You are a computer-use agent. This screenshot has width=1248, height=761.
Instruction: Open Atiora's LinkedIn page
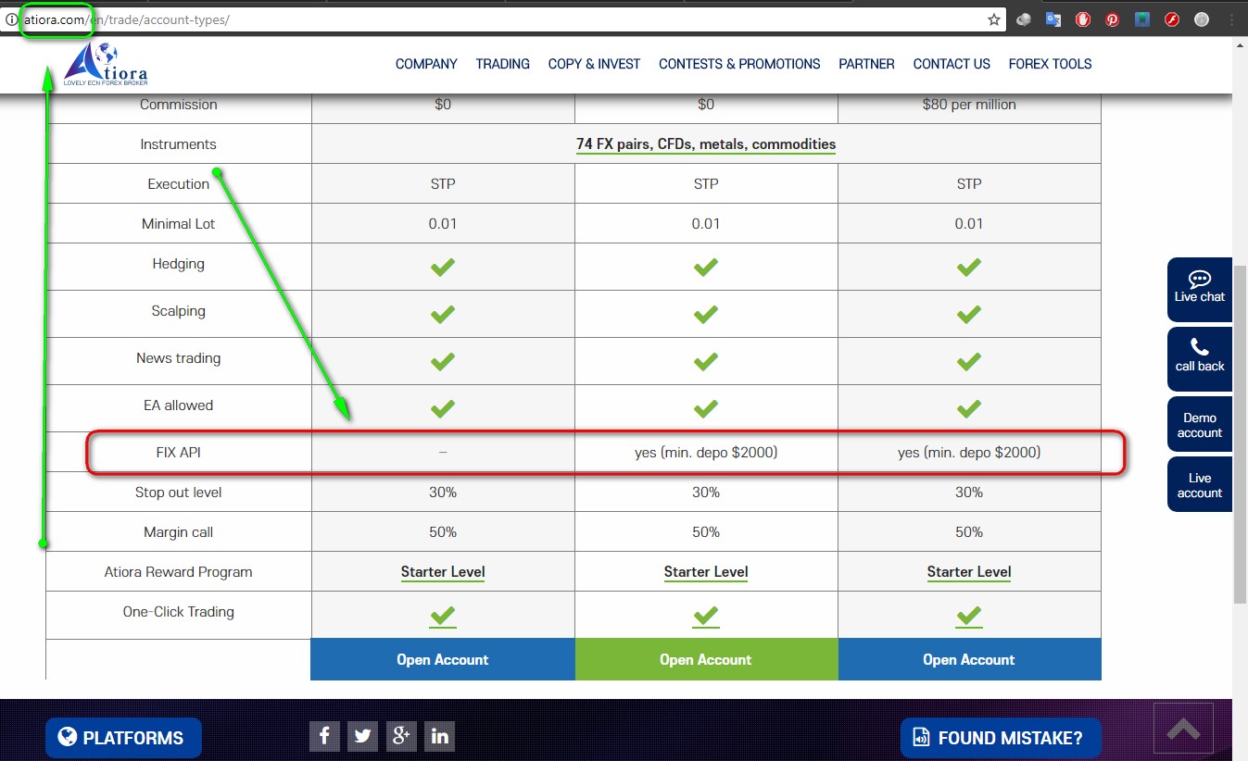pos(440,736)
